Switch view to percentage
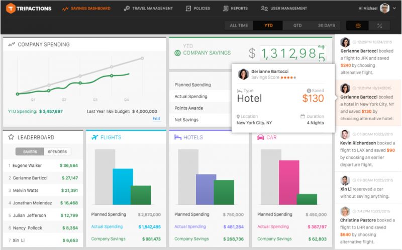This screenshot has width=402, height=250. click(x=379, y=26)
